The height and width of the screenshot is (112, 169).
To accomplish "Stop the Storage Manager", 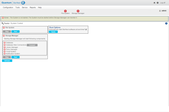I will point(7,57).
